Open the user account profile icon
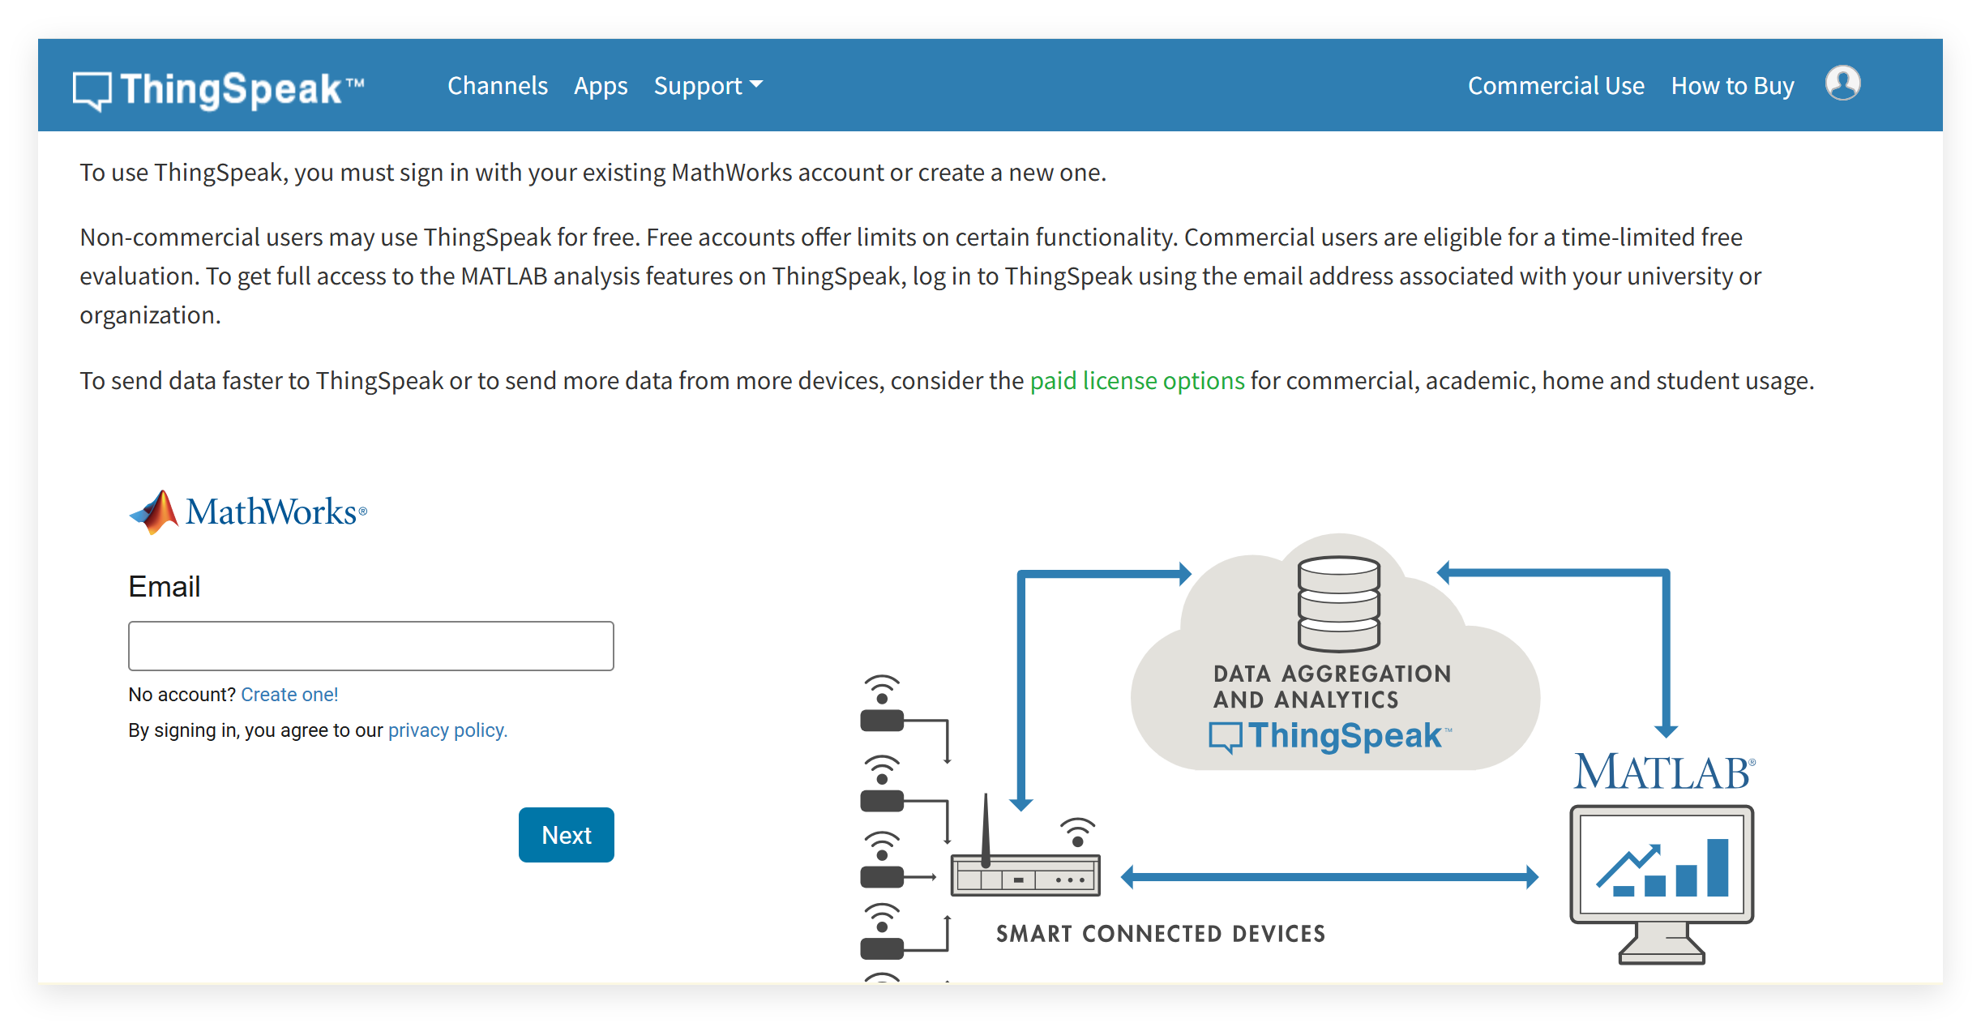Viewport: 1981px width, 1023px height. [x=1842, y=83]
